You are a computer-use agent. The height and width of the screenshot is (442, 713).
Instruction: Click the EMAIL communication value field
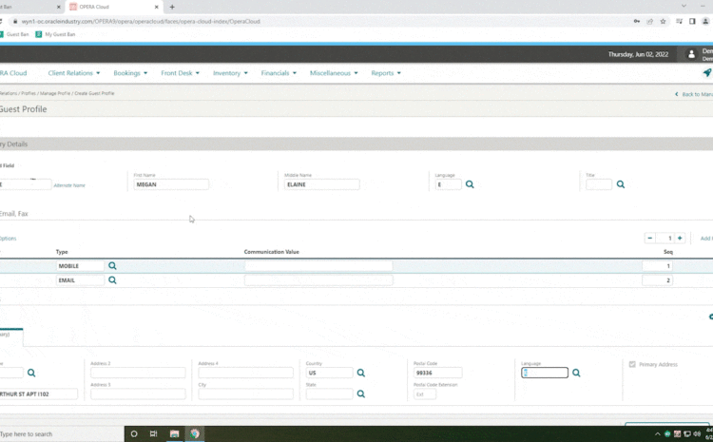pos(318,280)
